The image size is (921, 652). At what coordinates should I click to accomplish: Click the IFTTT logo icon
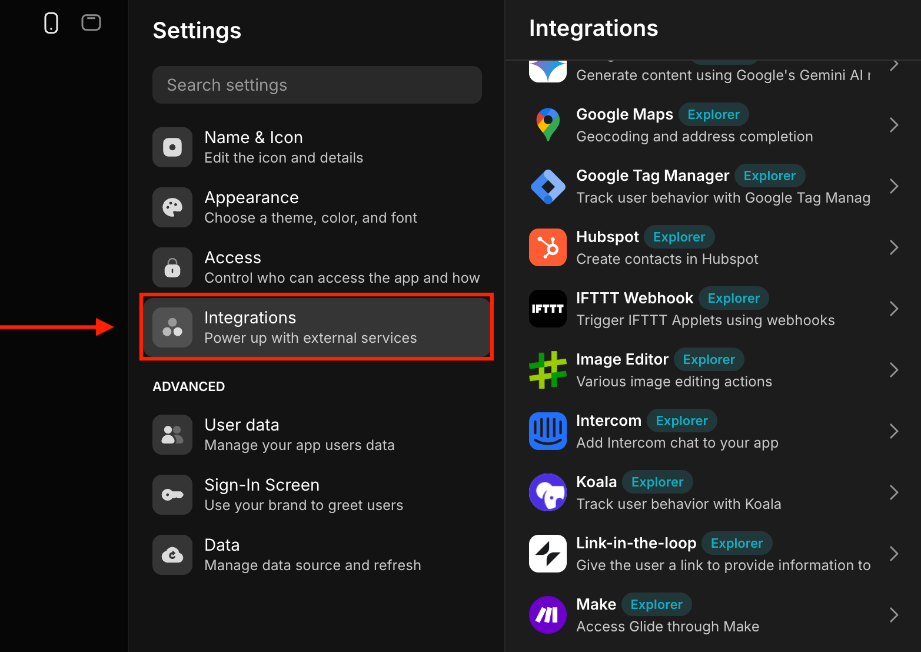click(548, 309)
